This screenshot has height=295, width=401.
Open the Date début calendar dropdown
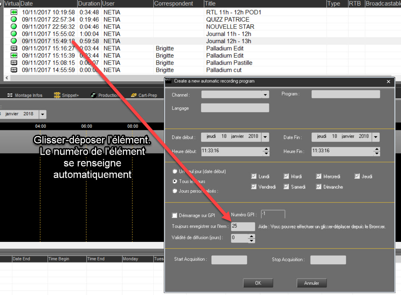265,137
